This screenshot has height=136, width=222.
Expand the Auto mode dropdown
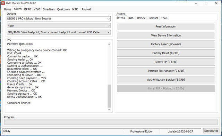59,26
